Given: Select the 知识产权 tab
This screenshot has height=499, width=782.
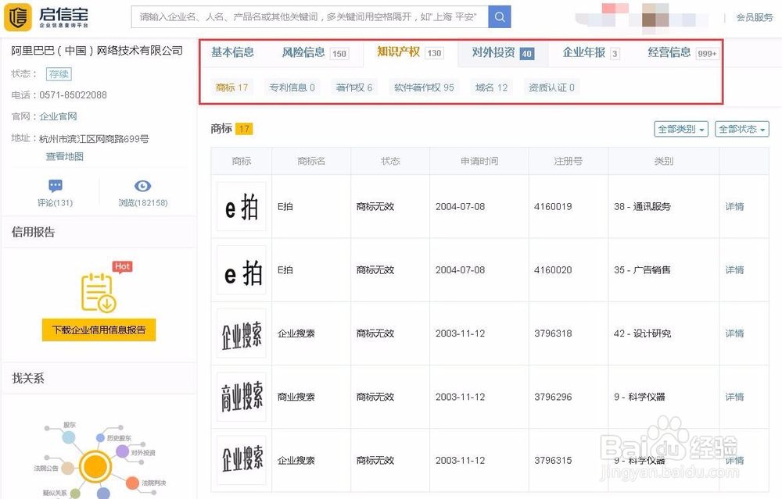Looking at the screenshot, I should tap(410, 52).
